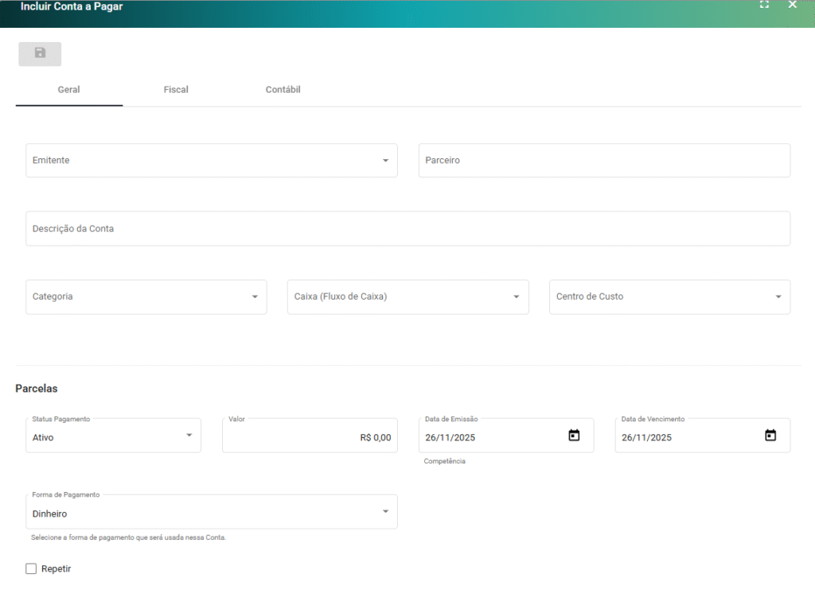
Task: Open the Data de Vencimento calendar picker
Action: [x=770, y=436]
